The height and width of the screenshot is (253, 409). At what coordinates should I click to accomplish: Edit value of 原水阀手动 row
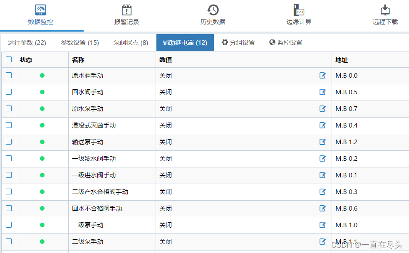(322, 75)
